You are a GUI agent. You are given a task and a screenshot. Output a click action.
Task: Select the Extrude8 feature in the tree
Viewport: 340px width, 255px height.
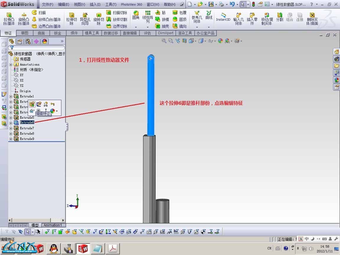pyautogui.click(x=27, y=133)
